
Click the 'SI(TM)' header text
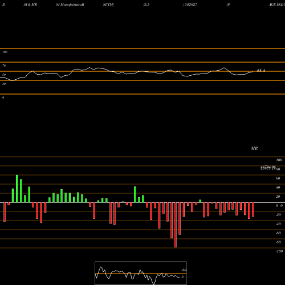[x=108, y=5]
